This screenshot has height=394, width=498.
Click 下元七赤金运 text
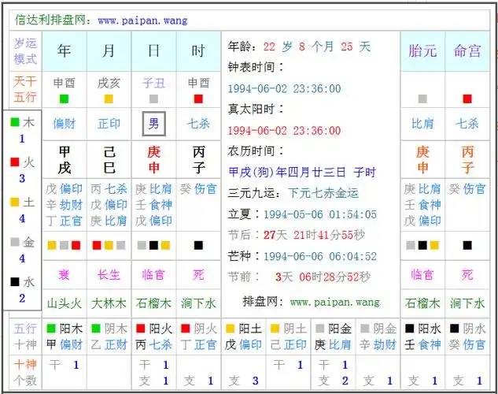pos(323,193)
